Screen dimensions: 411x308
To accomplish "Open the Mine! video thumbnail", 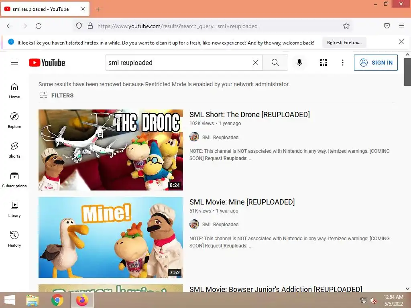I will pyautogui.click(x=111, y=237).
